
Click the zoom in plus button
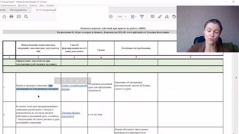coord(111,16)
